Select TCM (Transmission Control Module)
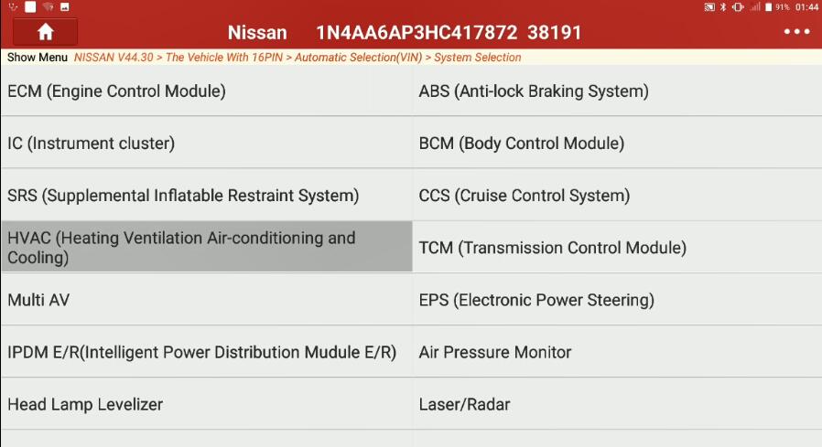Image resolution: width=822 pixels, height=447 pixels. coord(617,247)
